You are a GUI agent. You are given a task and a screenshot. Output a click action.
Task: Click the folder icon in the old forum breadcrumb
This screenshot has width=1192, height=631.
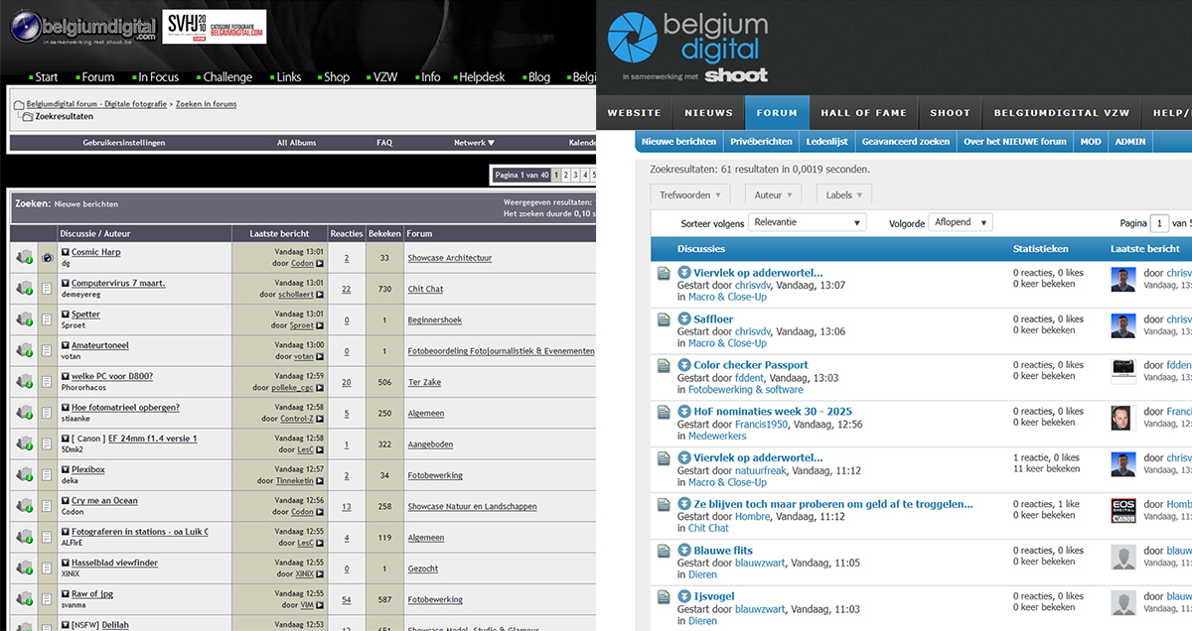[18, 104]
